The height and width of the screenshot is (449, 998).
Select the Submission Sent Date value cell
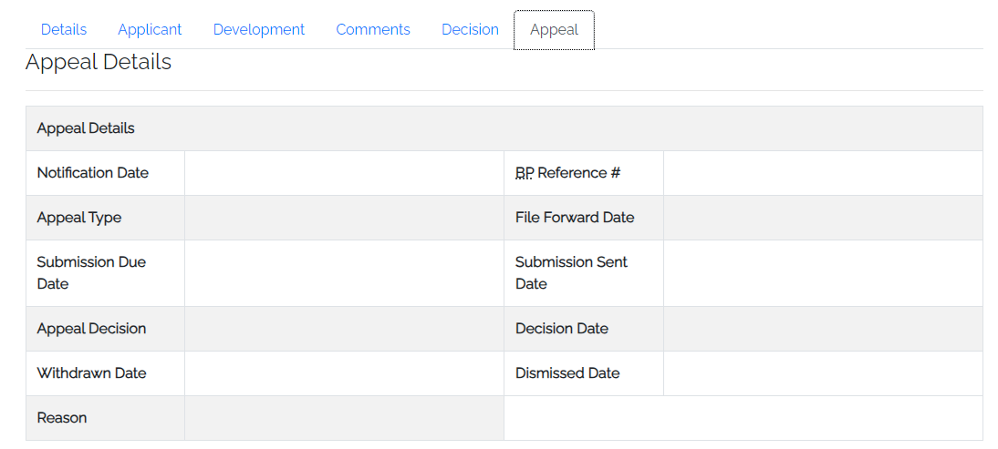click(823, 273)
